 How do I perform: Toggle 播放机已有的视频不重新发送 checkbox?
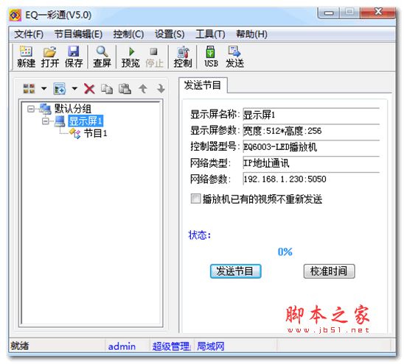pyautogui.click(x=195, y=199)
